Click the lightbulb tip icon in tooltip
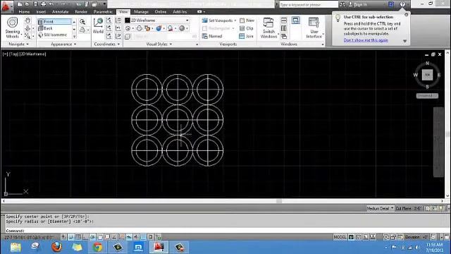The image size is (451, 254). (338, 18)
